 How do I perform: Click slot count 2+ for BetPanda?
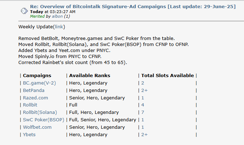coord(144,91)
